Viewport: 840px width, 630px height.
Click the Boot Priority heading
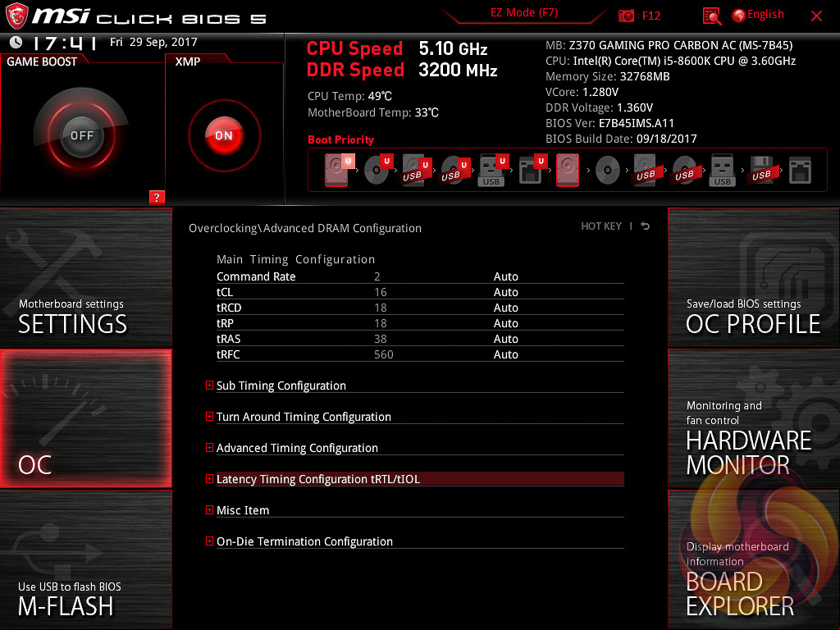coord(340,139)
